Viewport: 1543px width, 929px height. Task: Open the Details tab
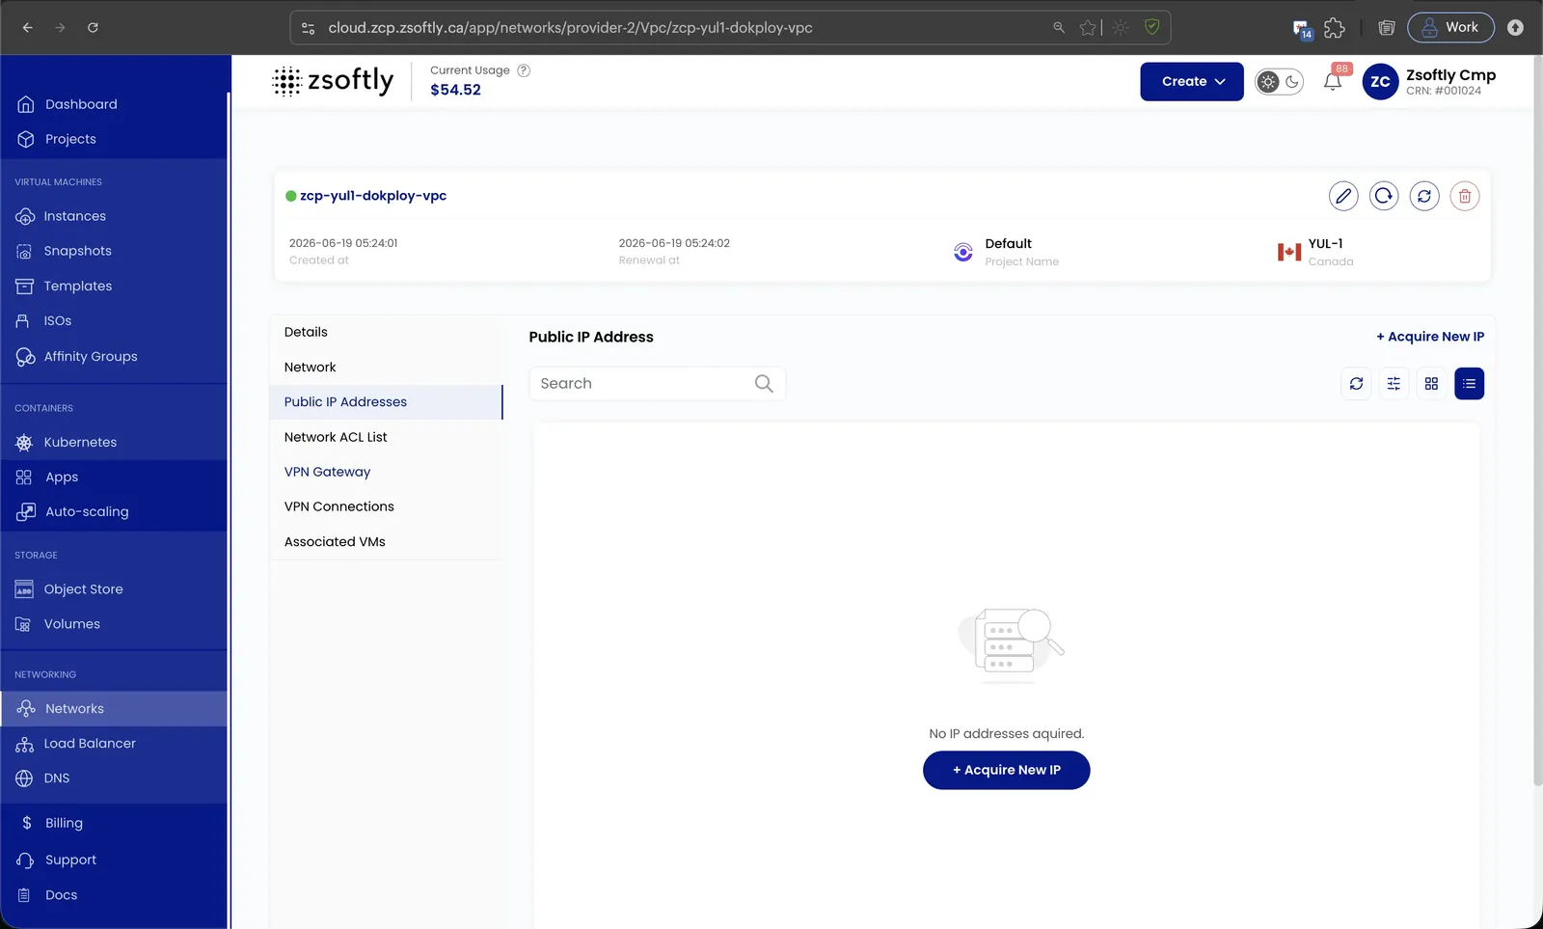click(x=306, y=332)
